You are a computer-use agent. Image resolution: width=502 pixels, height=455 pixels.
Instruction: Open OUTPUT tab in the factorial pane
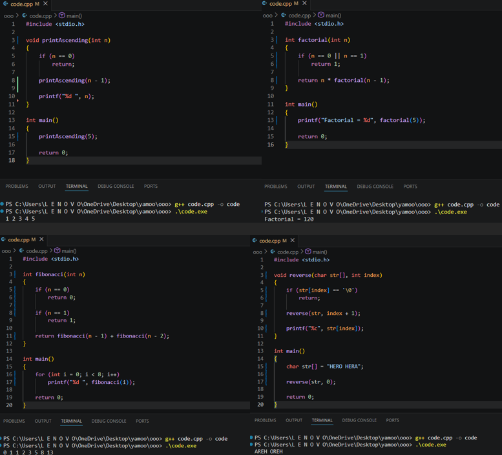(306, 187)
